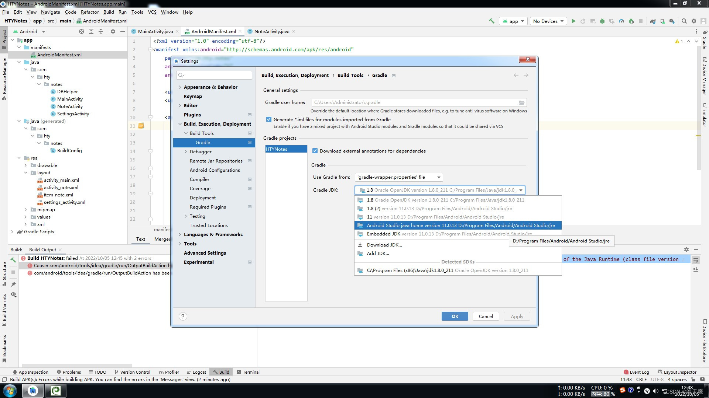Click the eye icon in Build panel
This screenshot has width=709, height=398.
[13, 294]
